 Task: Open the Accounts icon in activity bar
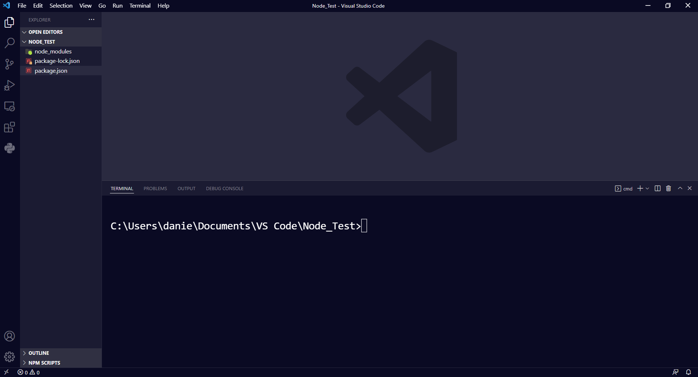pyautogui.click(x=9, y=336)
